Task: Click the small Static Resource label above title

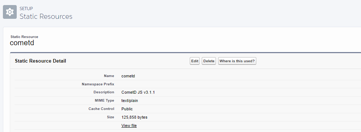Action: tap(24, 37)
